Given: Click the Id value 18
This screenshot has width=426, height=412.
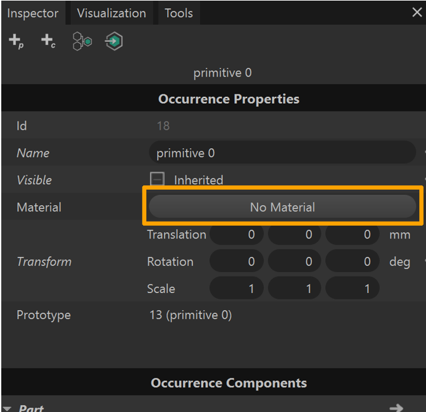Looking at the screenshot, I should [163, 126].
